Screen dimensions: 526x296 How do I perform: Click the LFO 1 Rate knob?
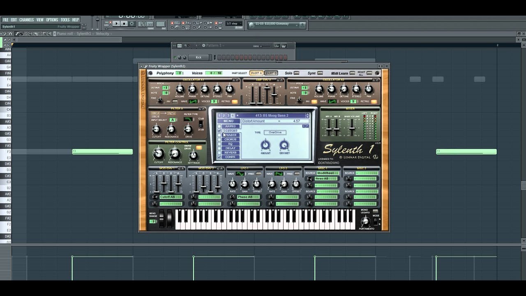pyautogui.click(x=233, y=184)
